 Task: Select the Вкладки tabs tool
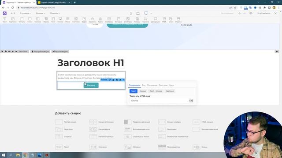click(x=119, y=20)
